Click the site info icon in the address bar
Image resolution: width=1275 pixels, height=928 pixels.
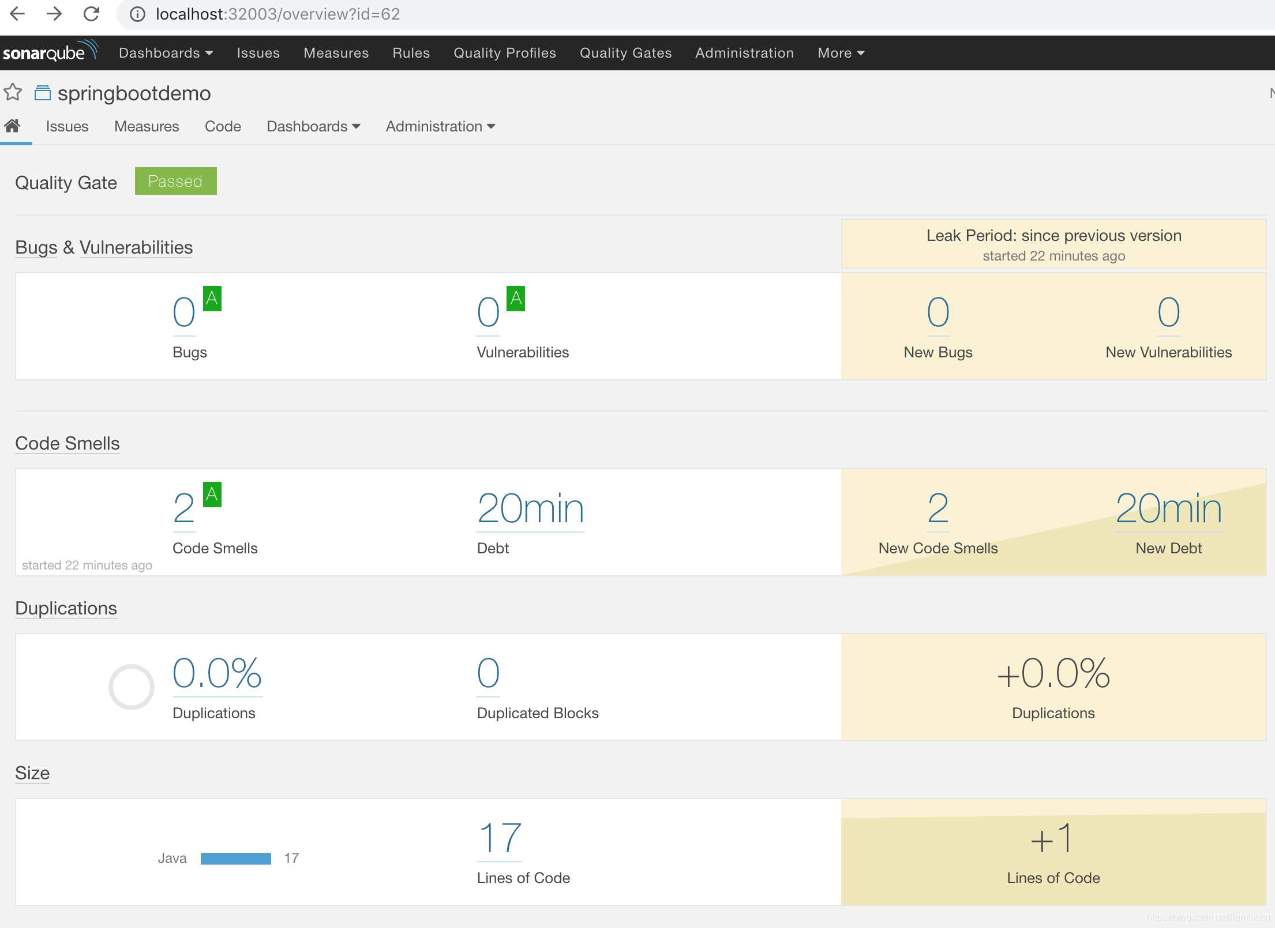pyautogui.click(x=137, y=14)
